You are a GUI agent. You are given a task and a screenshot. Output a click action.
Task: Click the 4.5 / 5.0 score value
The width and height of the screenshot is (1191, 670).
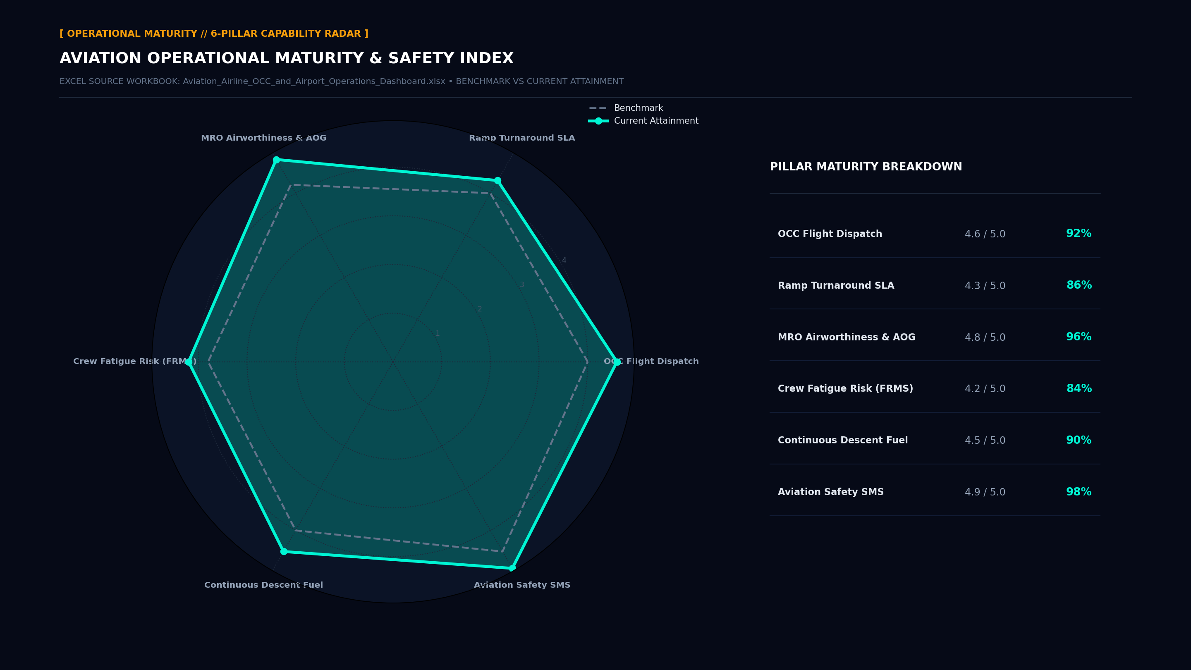pos(985,440)
